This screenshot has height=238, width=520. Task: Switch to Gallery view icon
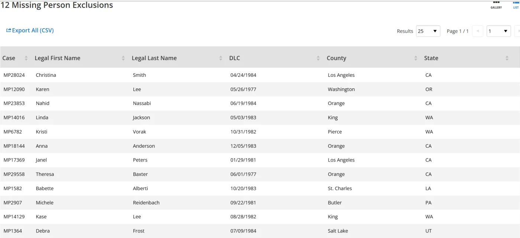tap(496, 4)
